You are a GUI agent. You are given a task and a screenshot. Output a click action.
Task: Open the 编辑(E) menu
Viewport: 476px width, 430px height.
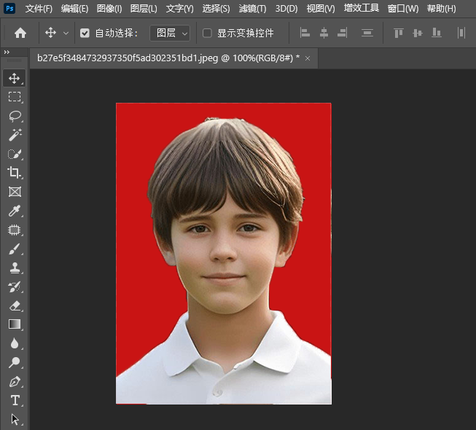click(x=74, y=9)
